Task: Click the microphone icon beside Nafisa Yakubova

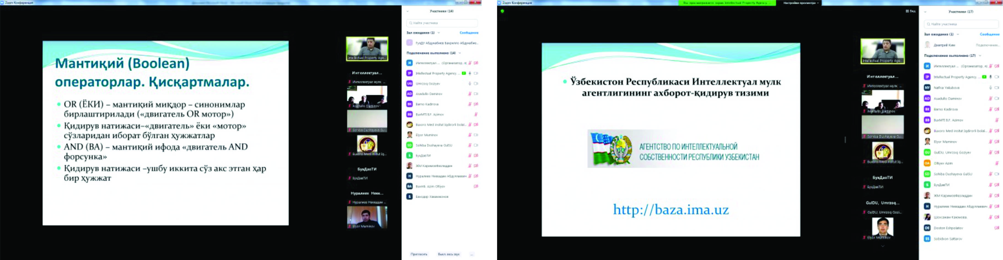Action: [x=991, y=88]
